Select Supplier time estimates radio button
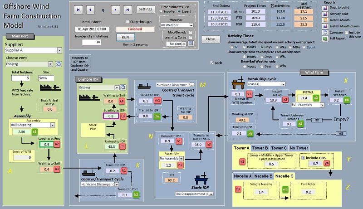Screen dimensions: 363x209 [161, 11]
